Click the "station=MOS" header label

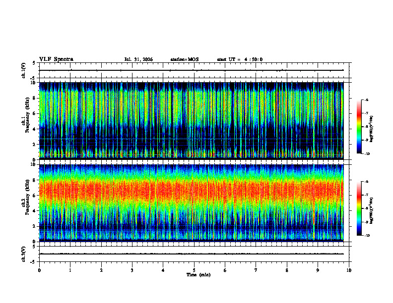185,59
